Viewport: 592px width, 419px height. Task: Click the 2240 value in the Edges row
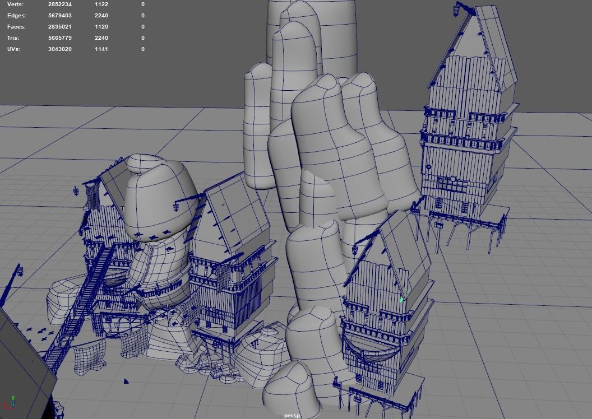(101, 16)
